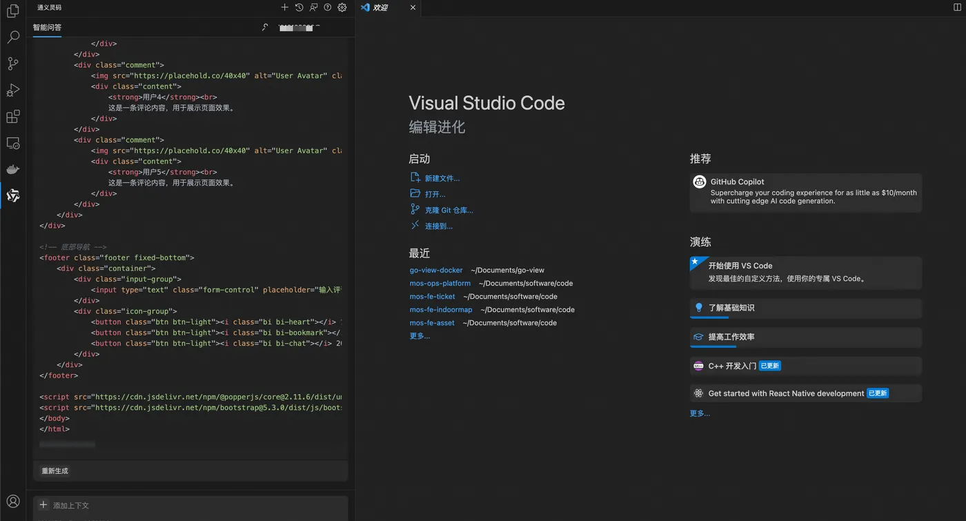Click the bootstrap@5.3.0 script code line
Screen dimensions: 966x521
[x=190, y=407]
